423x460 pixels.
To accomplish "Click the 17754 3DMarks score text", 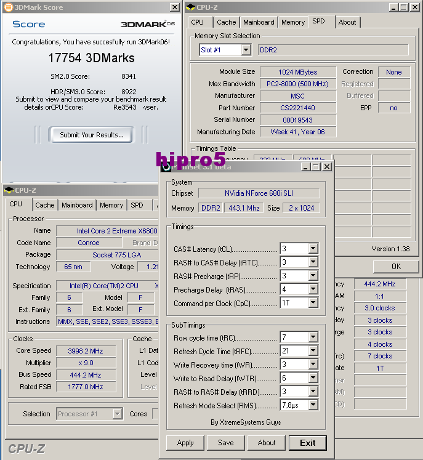I will [x=92, y=58].
